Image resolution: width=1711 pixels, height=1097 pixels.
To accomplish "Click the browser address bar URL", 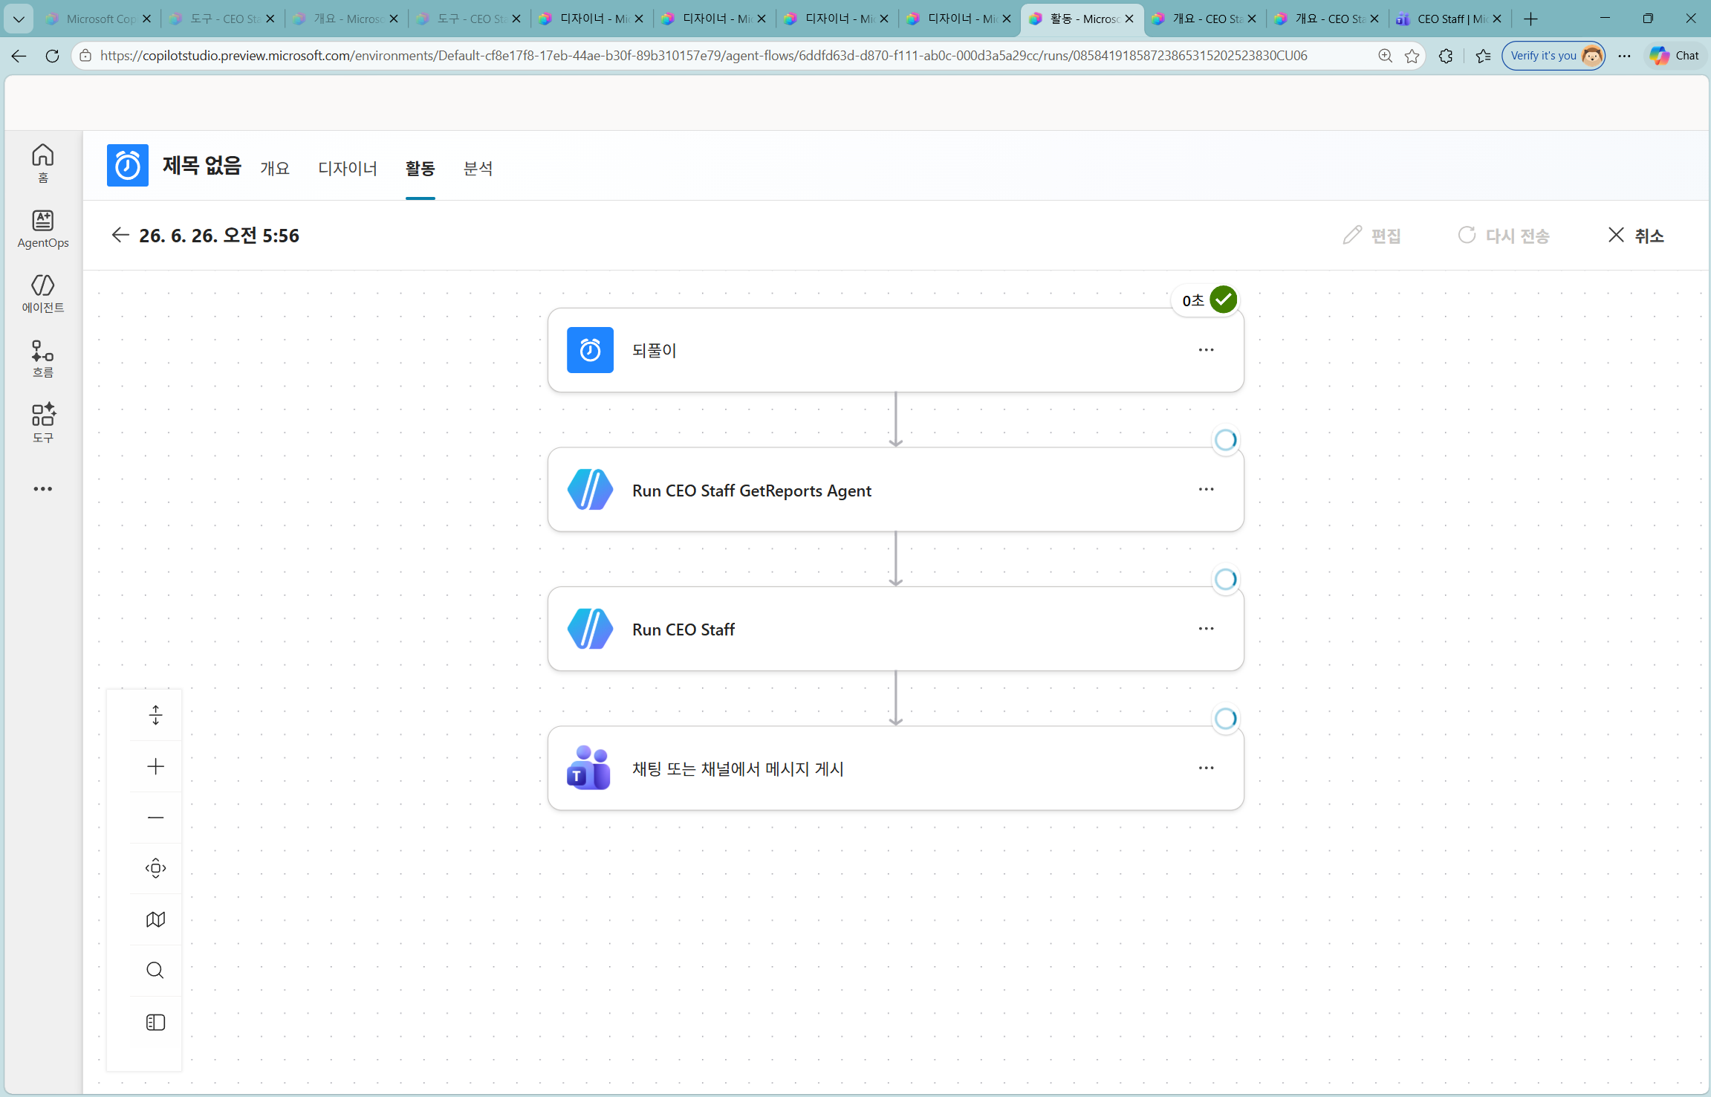I will tap(704, 56).
